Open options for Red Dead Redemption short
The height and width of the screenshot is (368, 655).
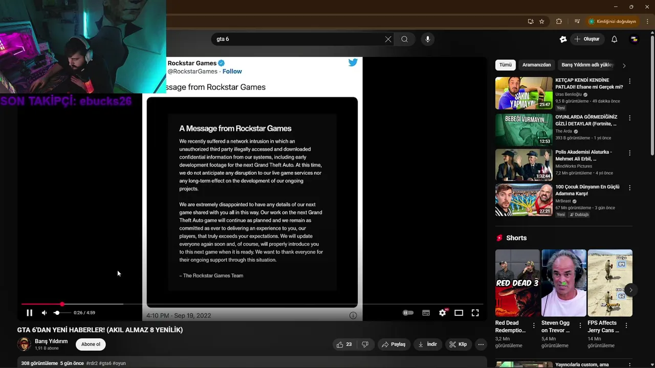tap(534, 326)
